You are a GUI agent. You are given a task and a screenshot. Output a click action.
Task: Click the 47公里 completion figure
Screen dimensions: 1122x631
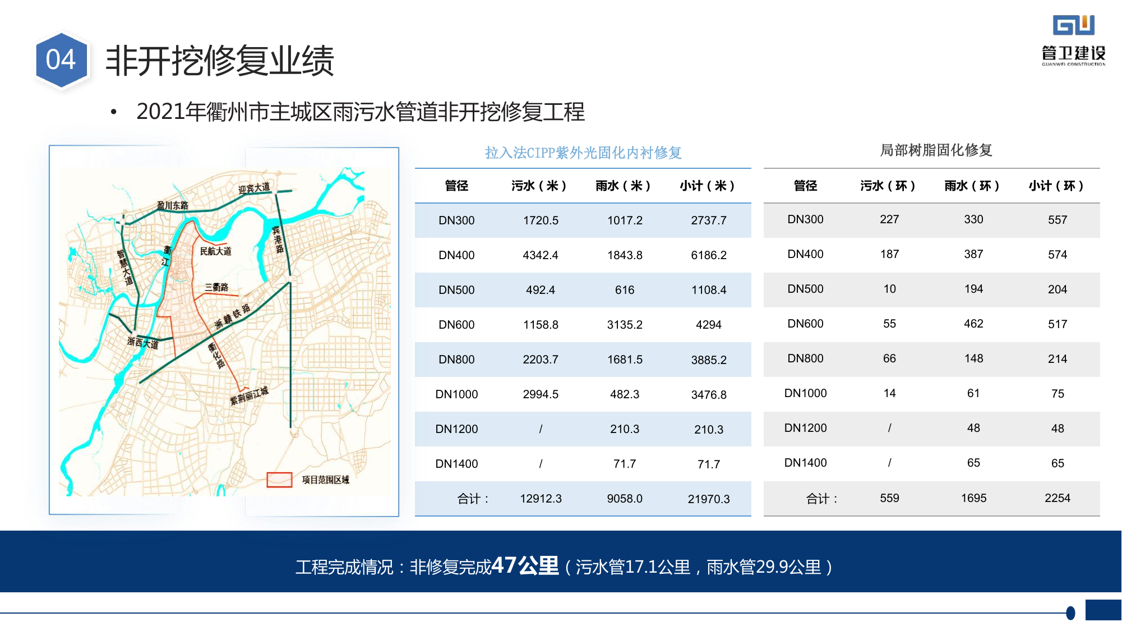525,565
